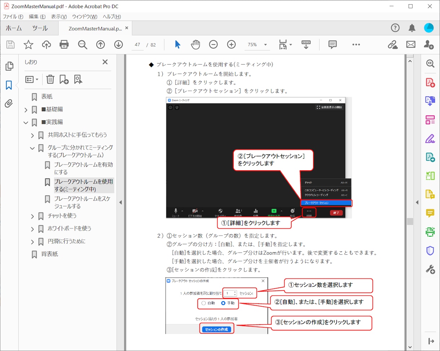The width and height of the screenshot is (440, 351).
Task: Go to previous page arrow
Action: 100,44
